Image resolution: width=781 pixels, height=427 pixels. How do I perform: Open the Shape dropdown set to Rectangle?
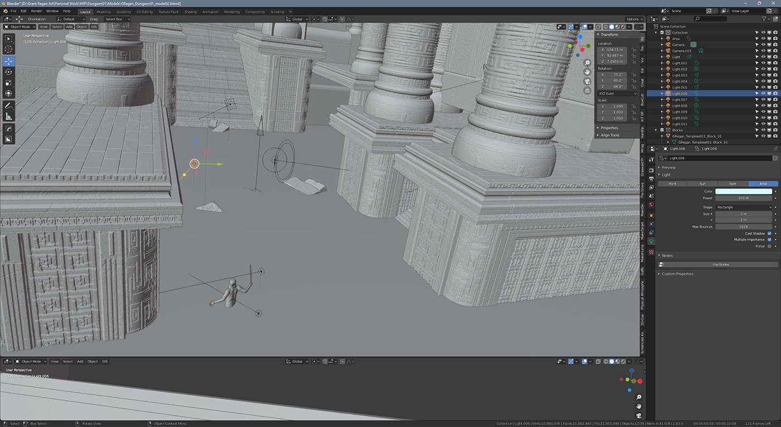[744, 207]
